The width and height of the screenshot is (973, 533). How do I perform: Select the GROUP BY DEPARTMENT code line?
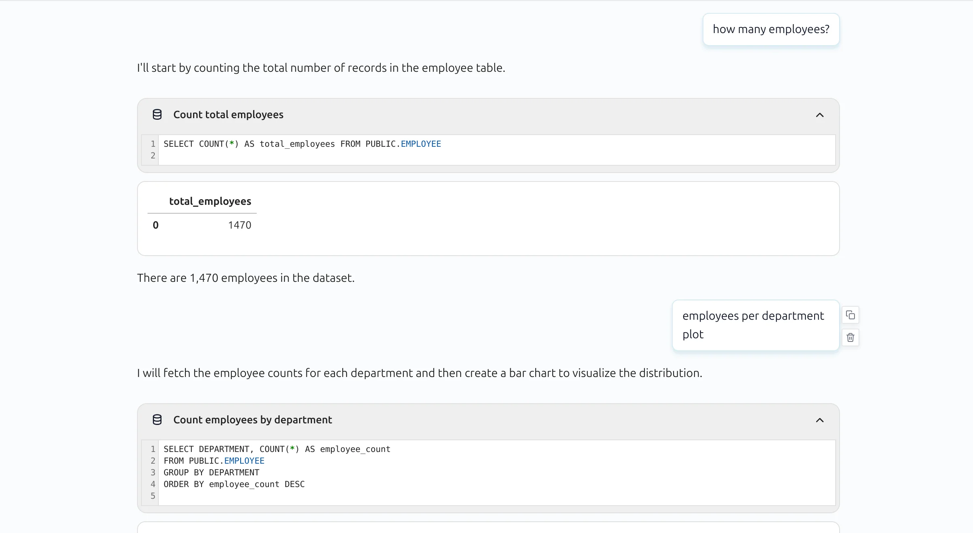tap(212, 473)
